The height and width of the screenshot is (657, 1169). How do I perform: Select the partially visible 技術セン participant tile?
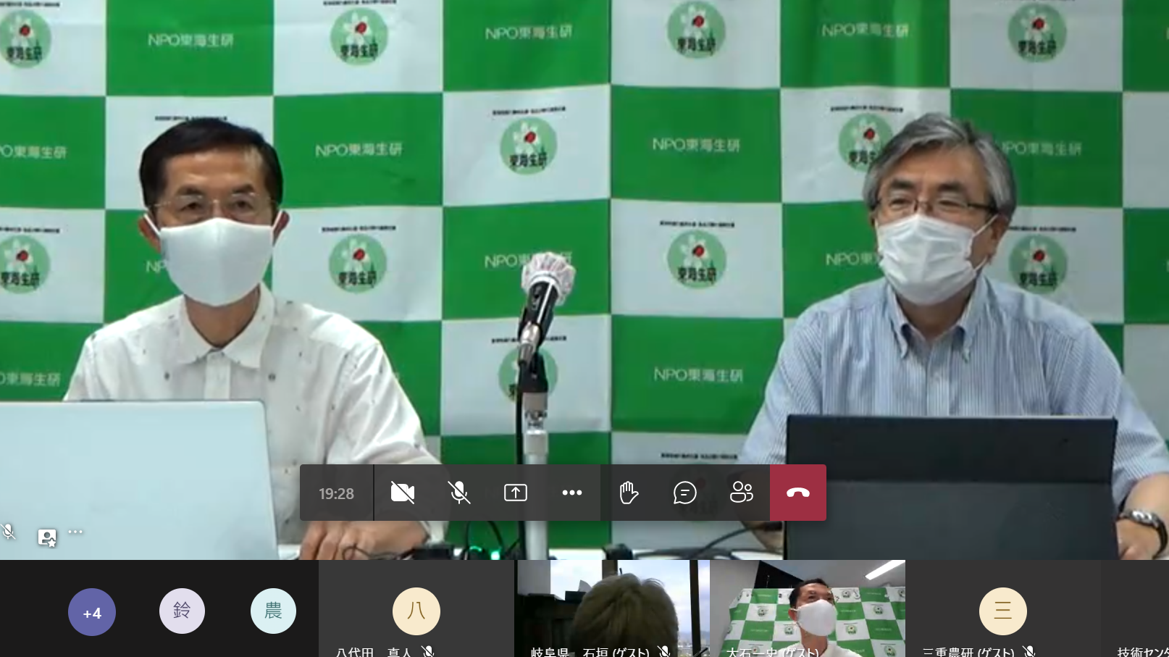[x=1136, y=610]
